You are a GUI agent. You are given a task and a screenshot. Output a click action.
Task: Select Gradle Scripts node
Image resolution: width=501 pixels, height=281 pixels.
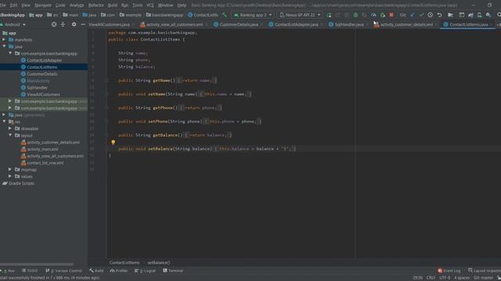[21, 183]
